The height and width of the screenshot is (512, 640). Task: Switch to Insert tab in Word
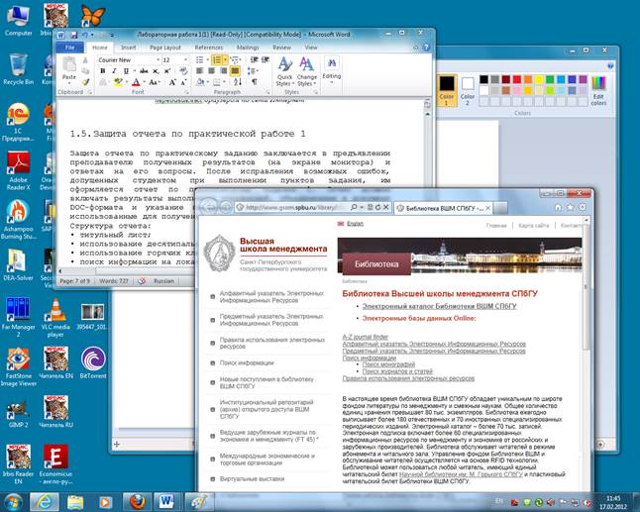coord(128,48)
